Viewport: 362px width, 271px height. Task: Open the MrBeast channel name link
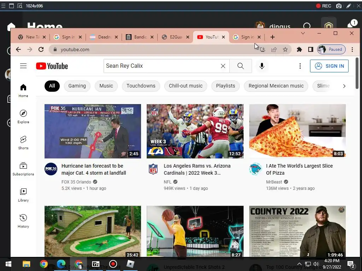[x=274, y=182]
